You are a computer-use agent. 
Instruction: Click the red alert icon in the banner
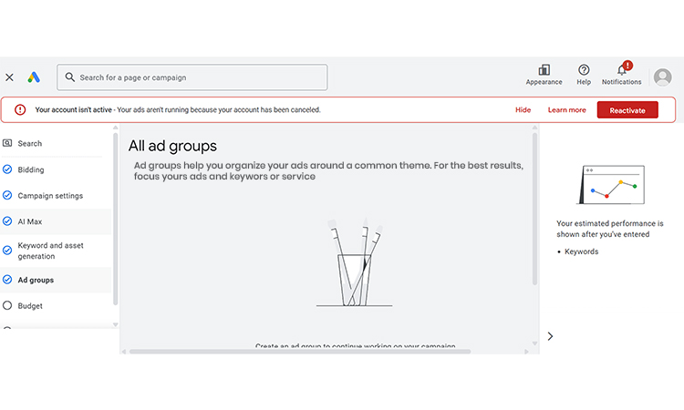pos(20,110)
